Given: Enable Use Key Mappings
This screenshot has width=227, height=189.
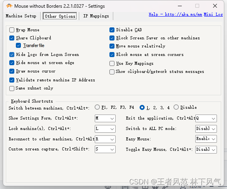Looking at the screenshot, I should [x=112, y=63].
